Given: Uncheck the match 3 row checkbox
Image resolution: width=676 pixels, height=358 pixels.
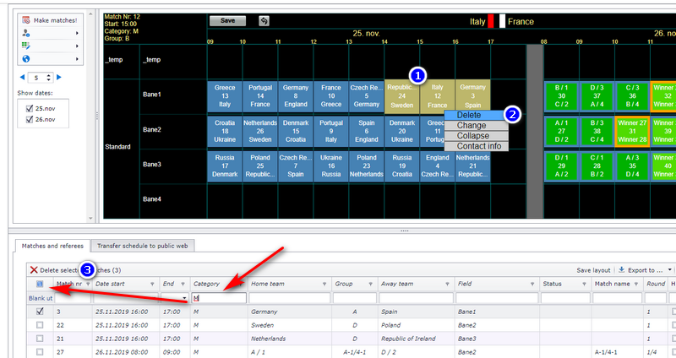Looking at the screenshot, I should coord(40,312).
